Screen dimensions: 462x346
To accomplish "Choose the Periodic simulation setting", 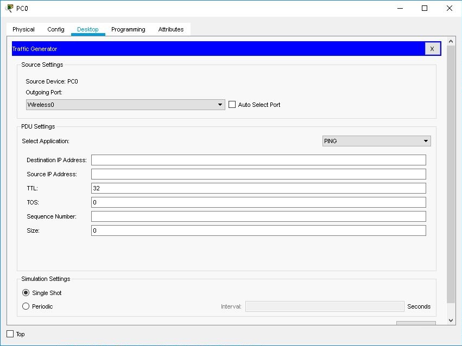I will [26, 306].
